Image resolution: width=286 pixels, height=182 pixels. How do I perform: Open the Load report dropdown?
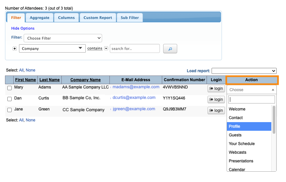click(x=244, y=71)
